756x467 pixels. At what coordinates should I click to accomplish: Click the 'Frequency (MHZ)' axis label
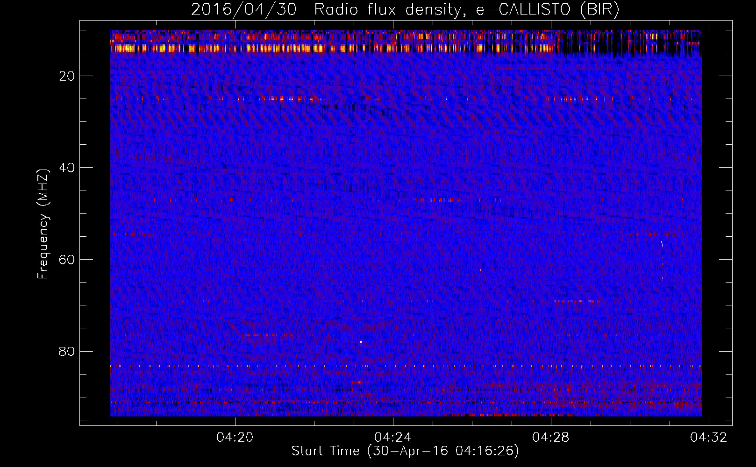click(43, 224)
